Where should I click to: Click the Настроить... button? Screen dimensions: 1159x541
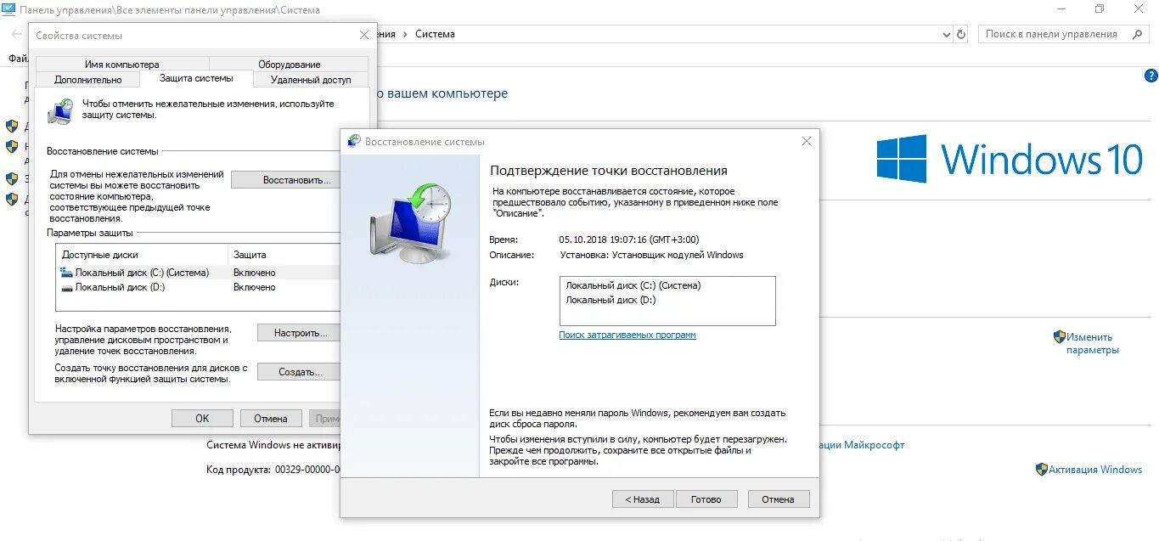[299, 333]
